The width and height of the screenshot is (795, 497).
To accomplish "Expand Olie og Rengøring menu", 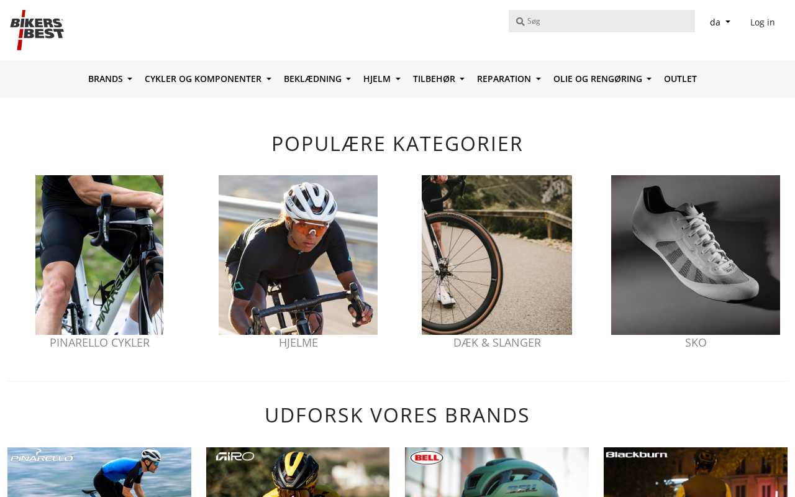I will tap(602, 79).
